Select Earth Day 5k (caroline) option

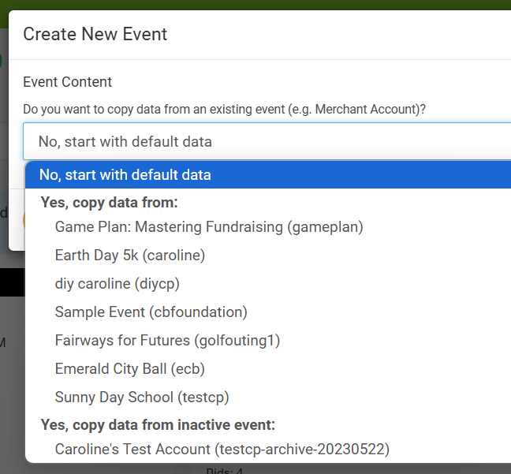(x=130, y=256)
